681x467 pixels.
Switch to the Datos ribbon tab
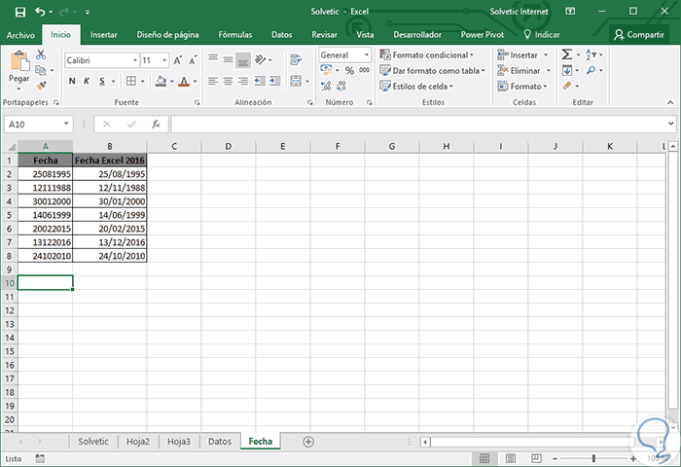coord(281,35)
